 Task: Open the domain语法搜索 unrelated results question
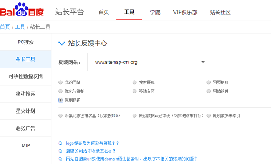[128, 159]
